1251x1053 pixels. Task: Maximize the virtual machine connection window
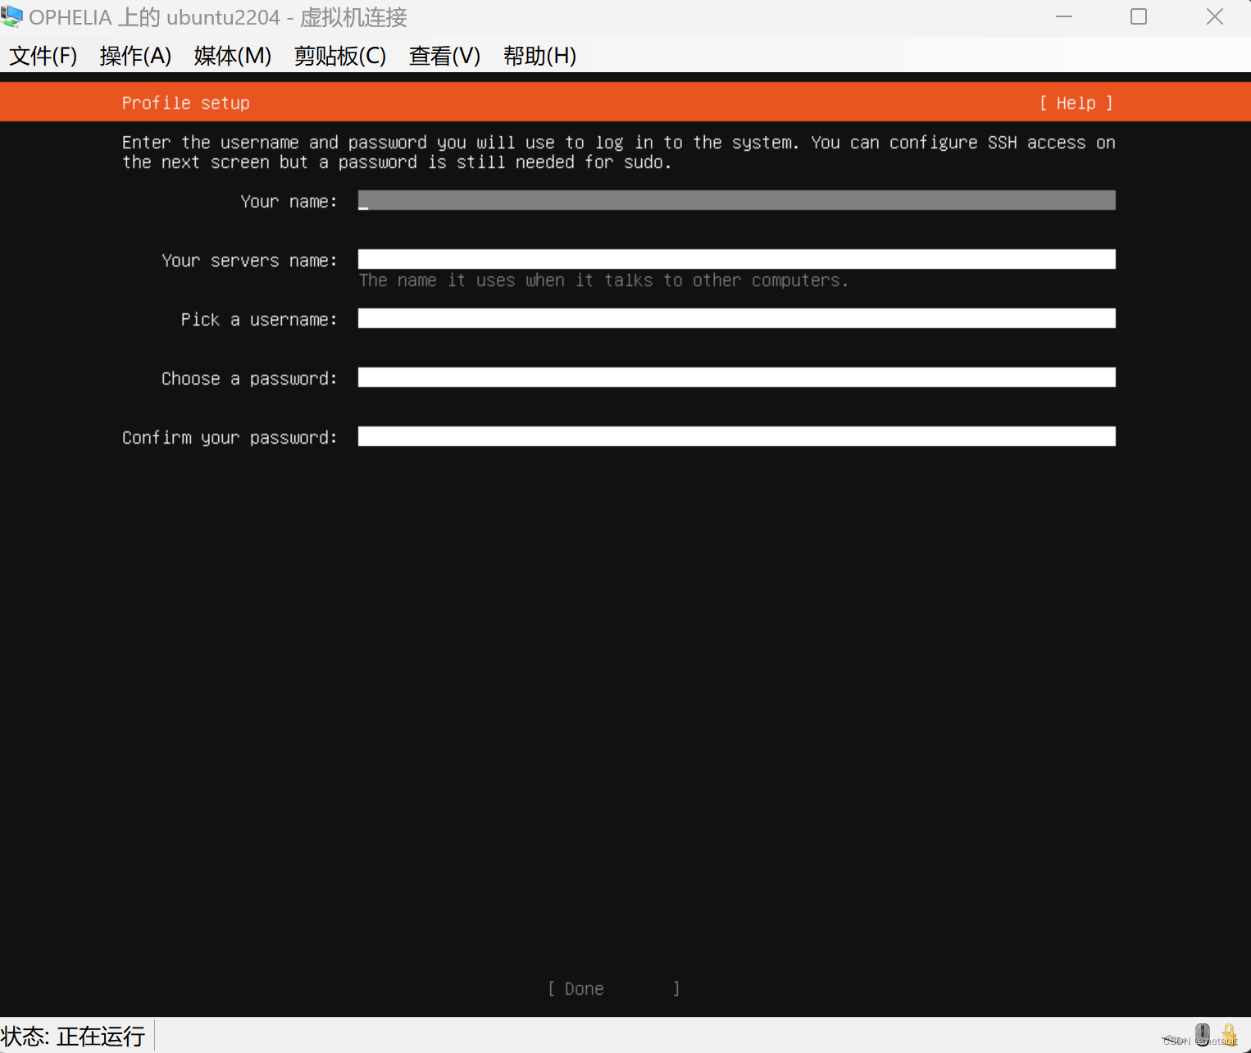tap(1139, 16)
